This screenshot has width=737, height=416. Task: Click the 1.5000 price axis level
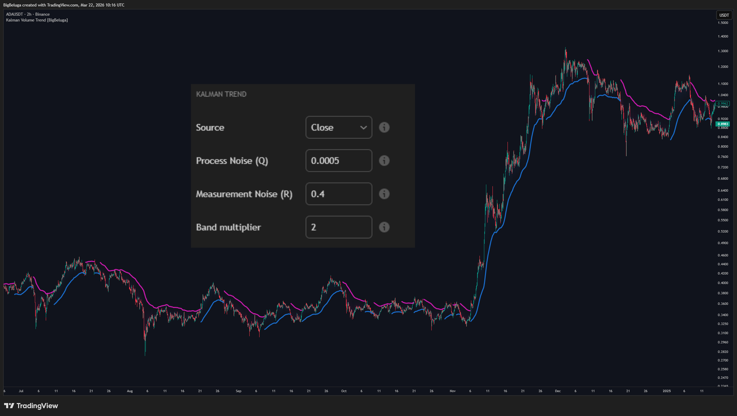click(x=723, y=23)
